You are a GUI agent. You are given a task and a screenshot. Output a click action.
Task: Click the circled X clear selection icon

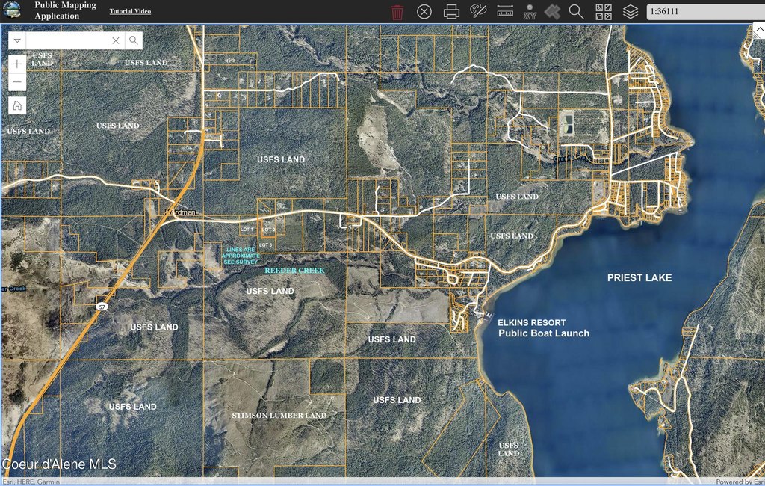(424, 12)
